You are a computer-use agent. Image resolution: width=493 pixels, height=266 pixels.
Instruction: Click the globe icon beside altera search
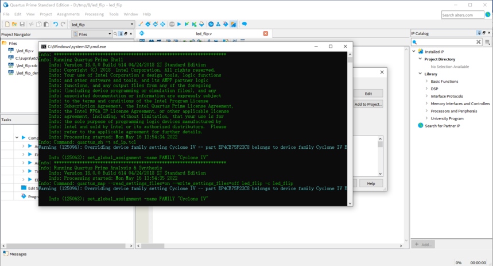coord(488,14)
